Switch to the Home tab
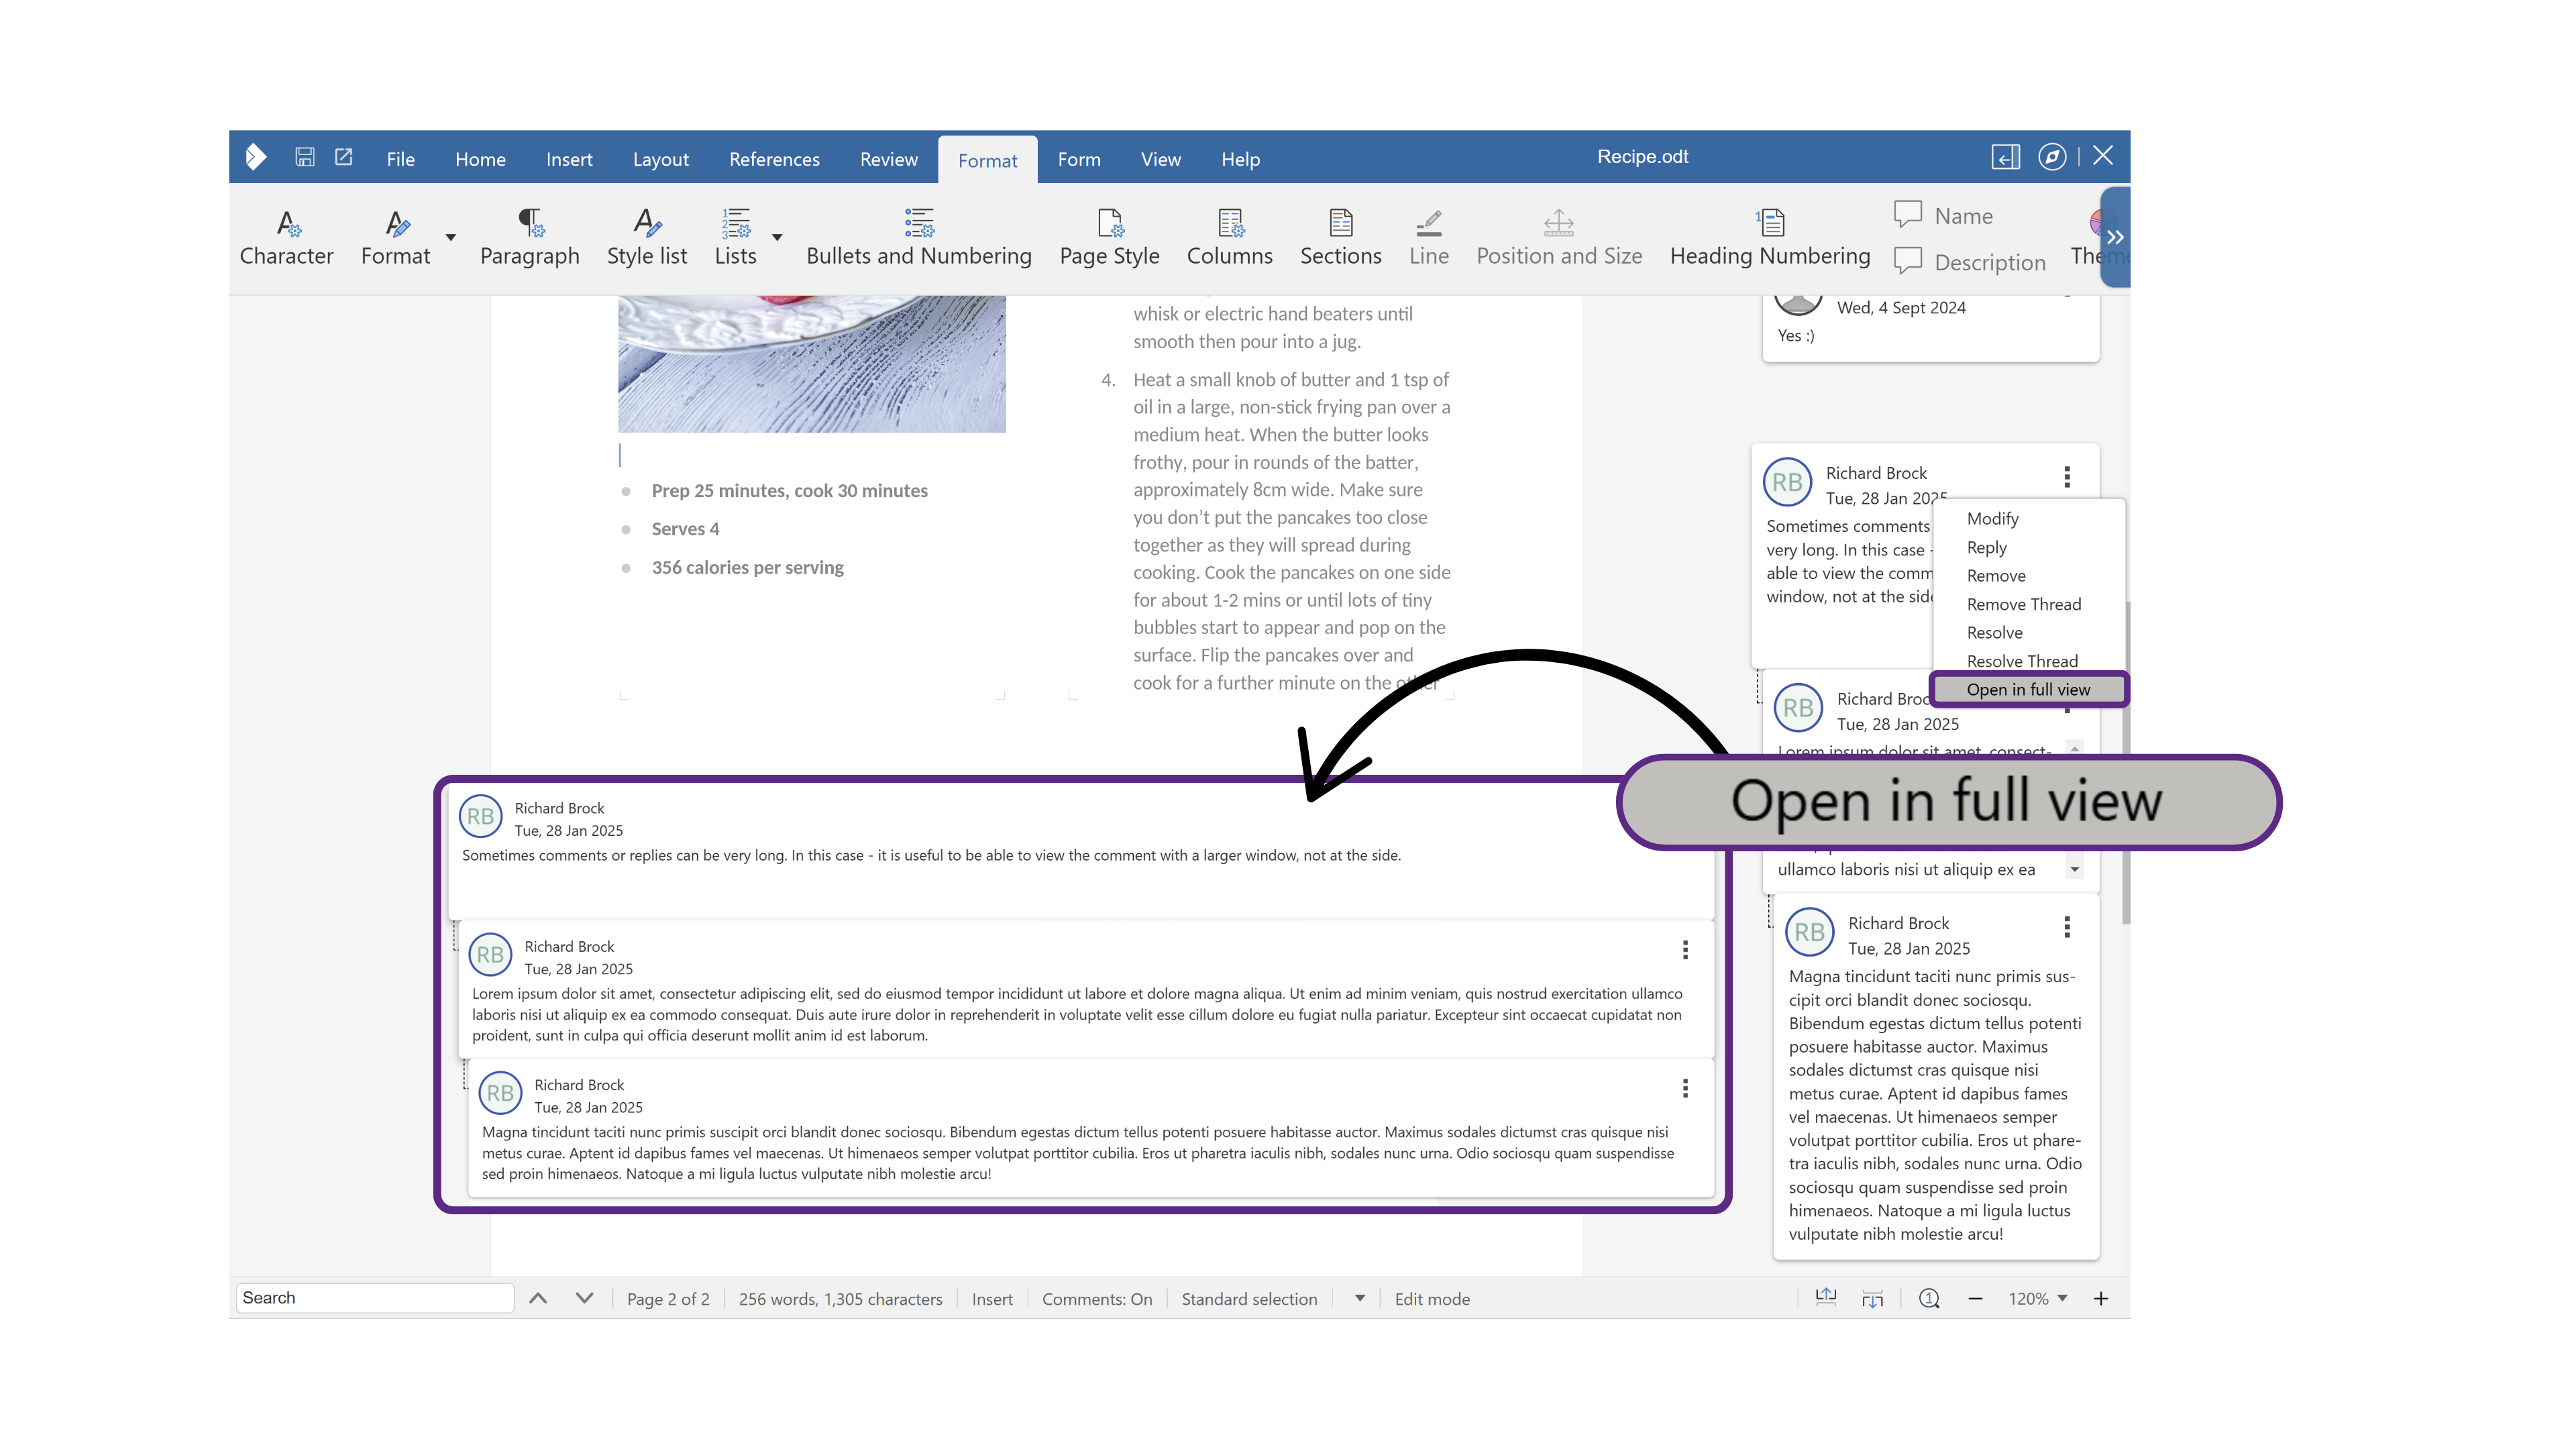The image size is (2576, 1449). click(480, 159)
